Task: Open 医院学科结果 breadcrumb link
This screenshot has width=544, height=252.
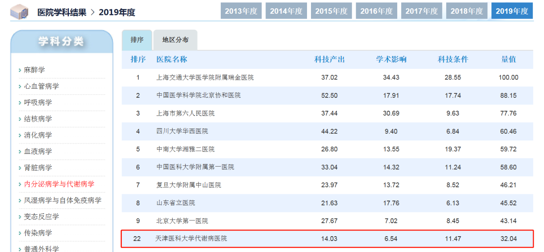Action: 62,12
